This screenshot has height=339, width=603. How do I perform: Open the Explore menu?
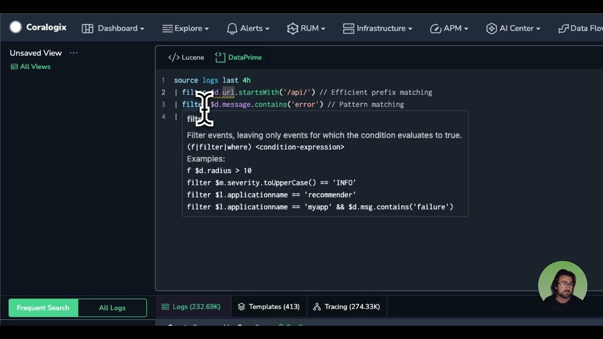coord(186,28)
